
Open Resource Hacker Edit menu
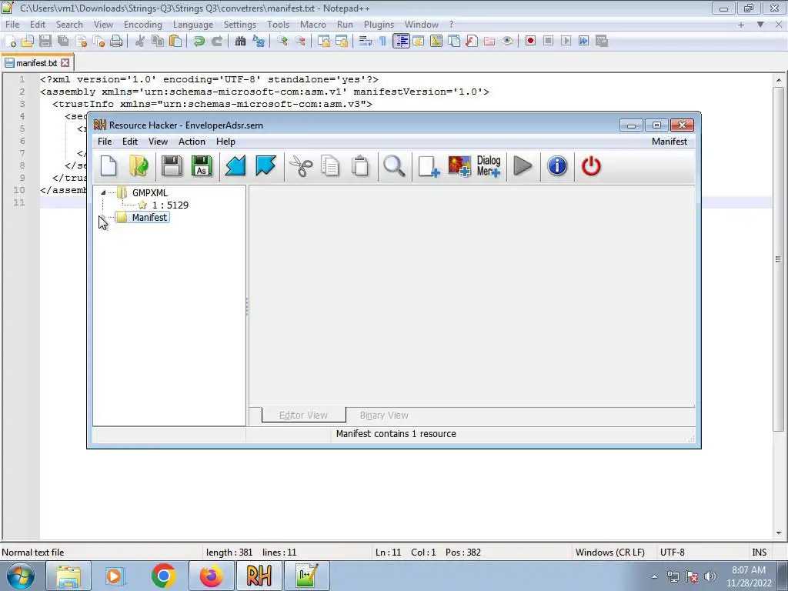(129, 142)
